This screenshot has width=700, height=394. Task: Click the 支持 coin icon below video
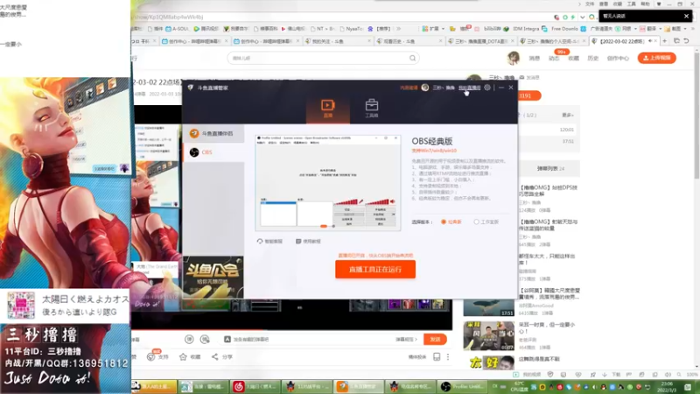point(150,357)
